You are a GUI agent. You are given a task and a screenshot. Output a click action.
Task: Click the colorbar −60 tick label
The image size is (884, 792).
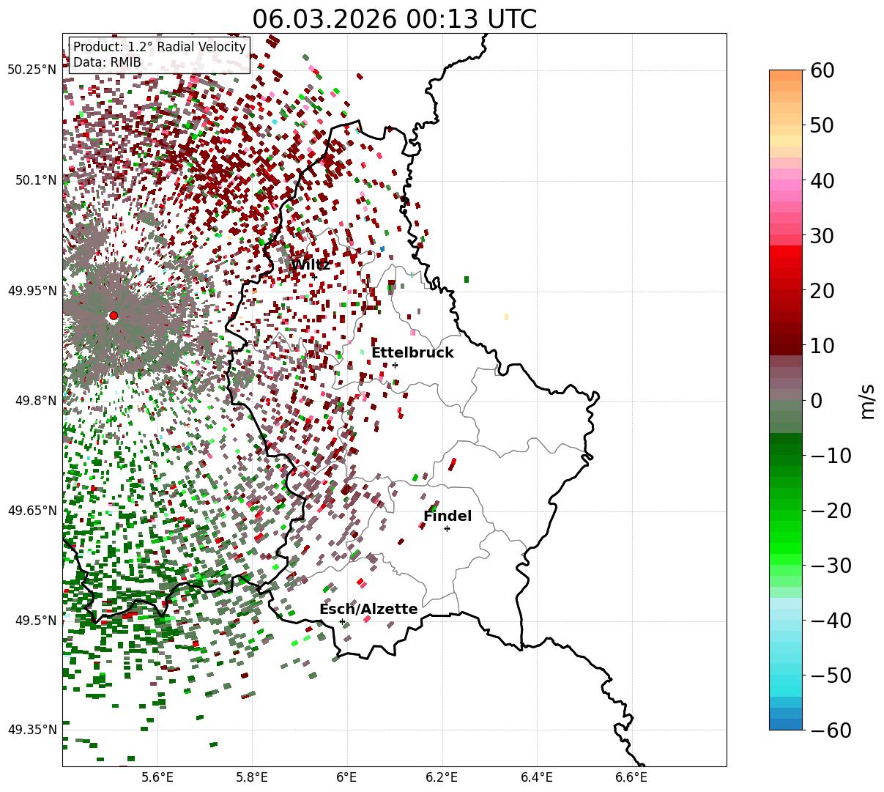point(830,730)
